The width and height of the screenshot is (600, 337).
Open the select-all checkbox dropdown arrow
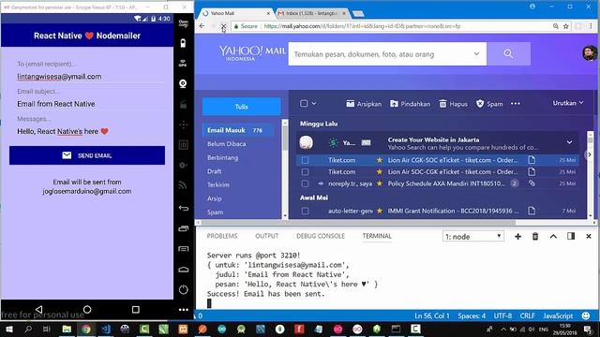pyautogui.click(x=314, y=104)
